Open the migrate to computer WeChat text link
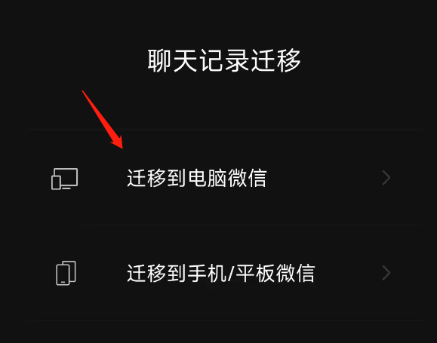 click(x=197, y=178)
